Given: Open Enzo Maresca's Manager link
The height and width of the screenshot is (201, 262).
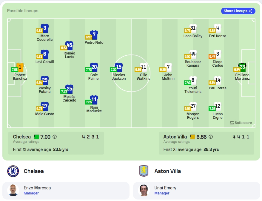Looking at the screenshot, I should (31, 193).
